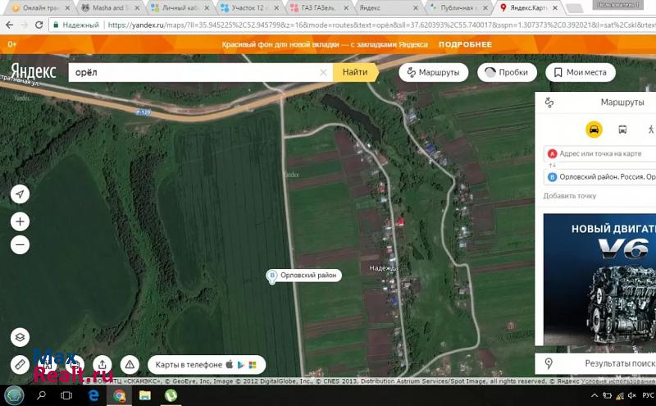The height and width of the screenshot is (406, 656).
Task: Switch to the Masha and browser tab
Action: pos(111,7)
